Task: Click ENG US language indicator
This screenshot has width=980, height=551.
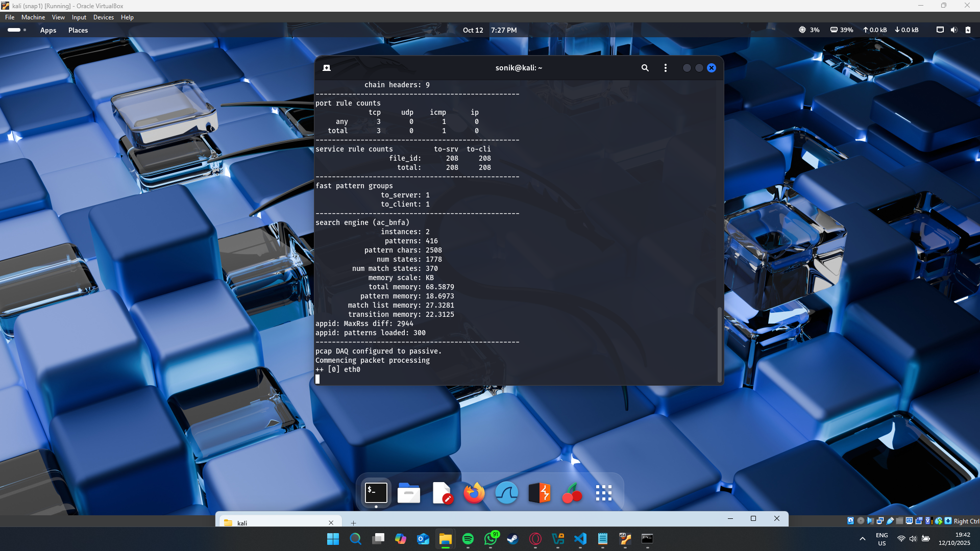Action: click(882, 539)
